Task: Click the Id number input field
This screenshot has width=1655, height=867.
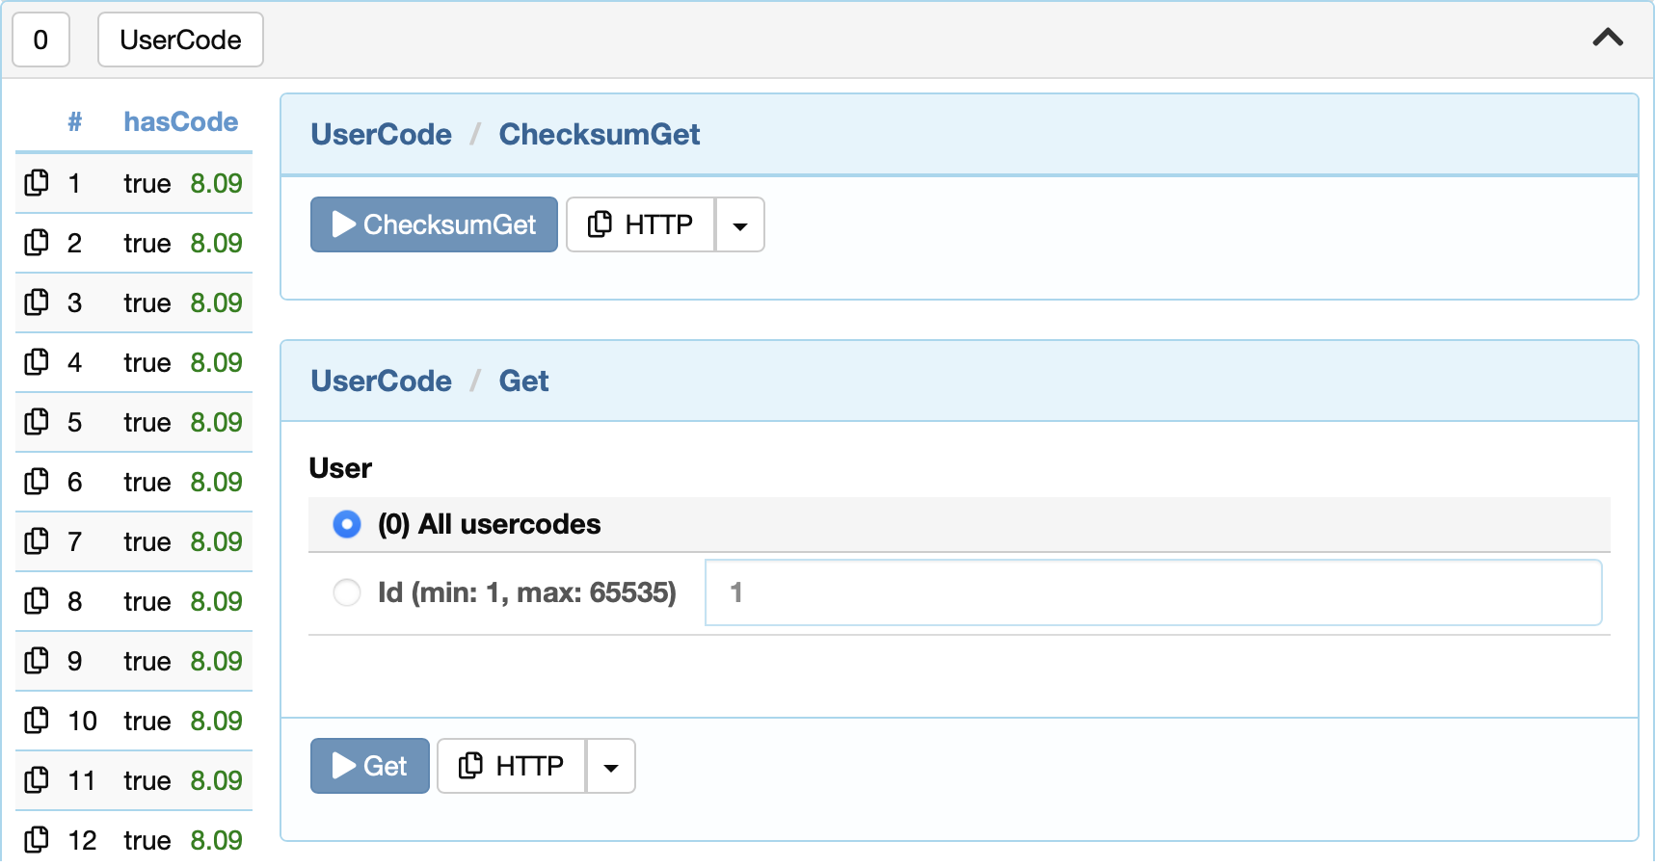Action: 1154,592
